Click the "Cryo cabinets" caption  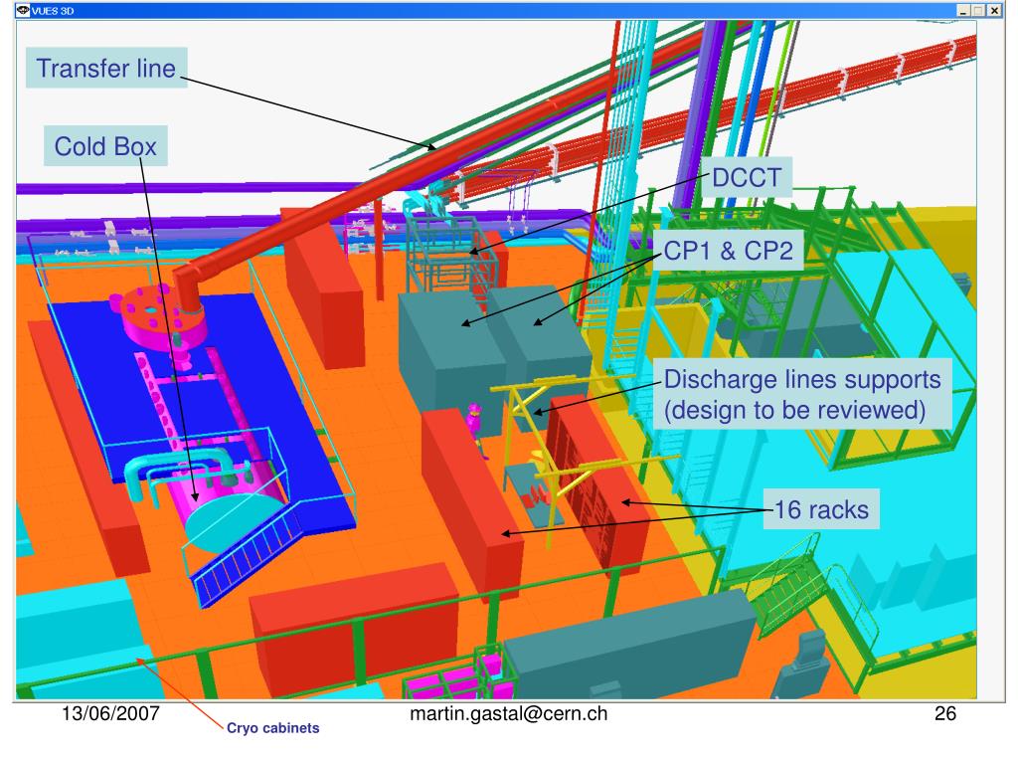tap(272, 727)
